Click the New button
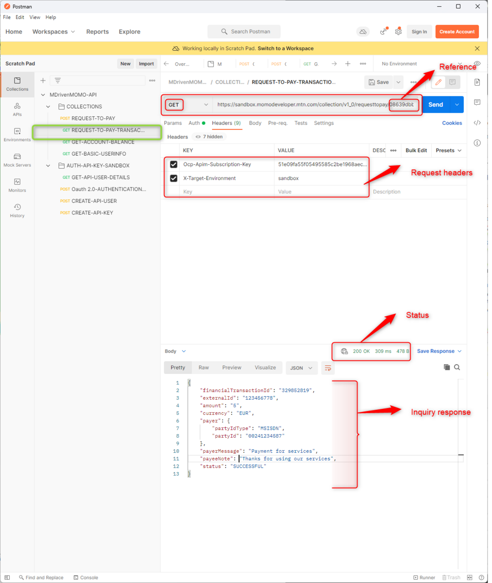This screenshot has height=583, width=492. [125, 64]
